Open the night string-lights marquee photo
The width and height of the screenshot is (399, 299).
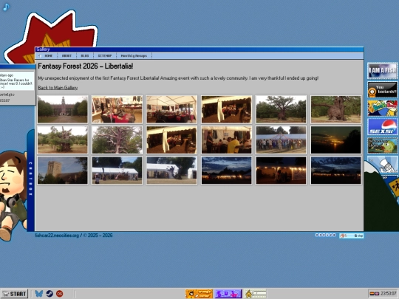(x=281, y=171)
